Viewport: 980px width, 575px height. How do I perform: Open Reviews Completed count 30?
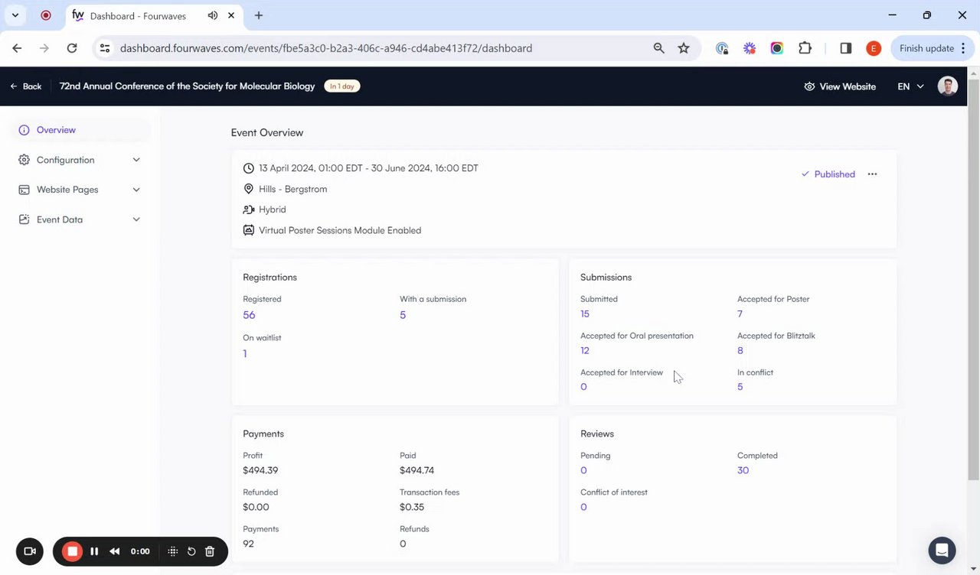[743, 471]
